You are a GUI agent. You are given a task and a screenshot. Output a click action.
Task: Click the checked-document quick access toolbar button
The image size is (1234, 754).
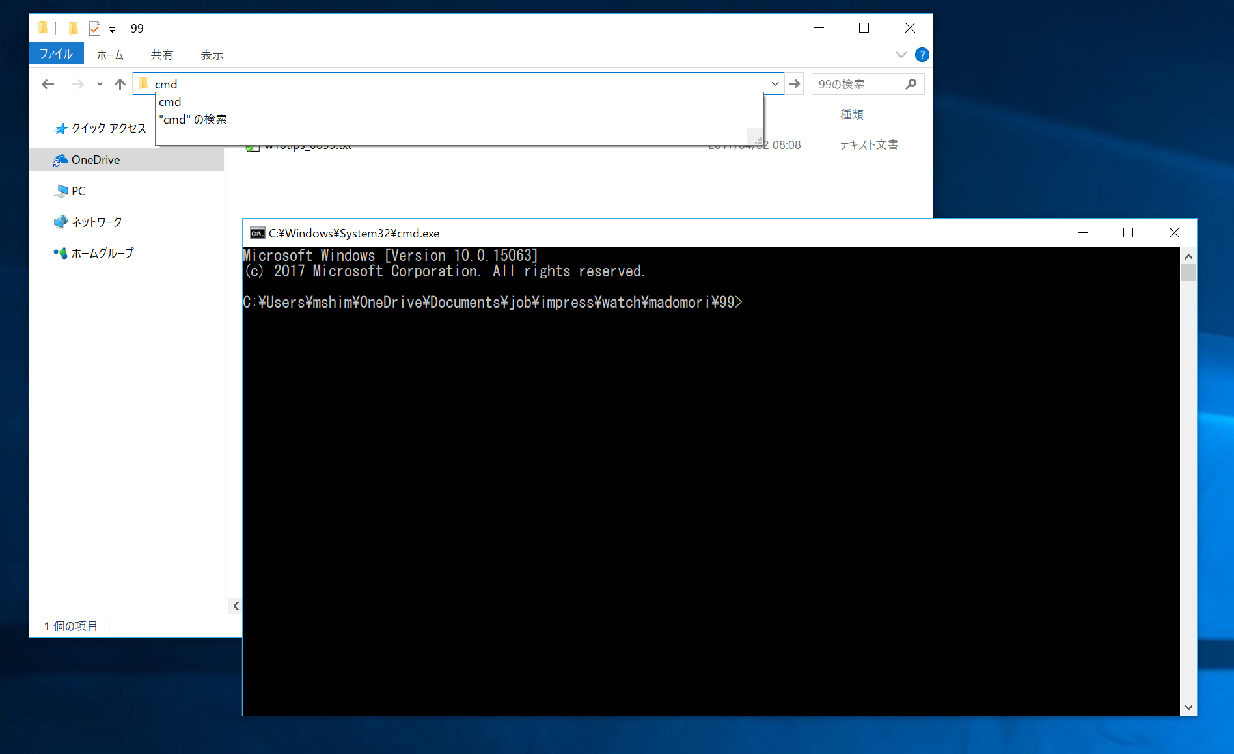[x=94, y=28]
